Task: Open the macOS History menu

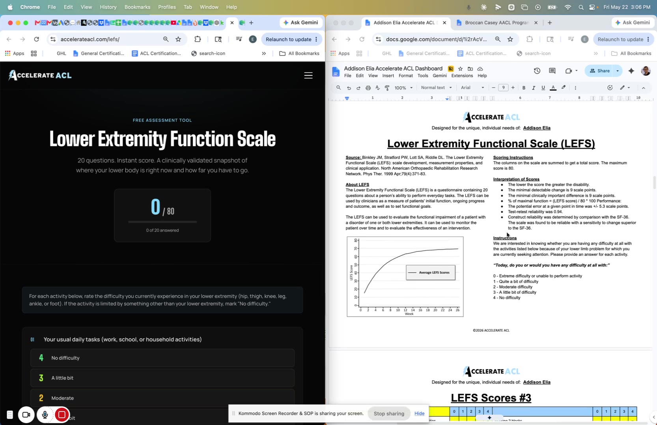Action: click(108, 7)
